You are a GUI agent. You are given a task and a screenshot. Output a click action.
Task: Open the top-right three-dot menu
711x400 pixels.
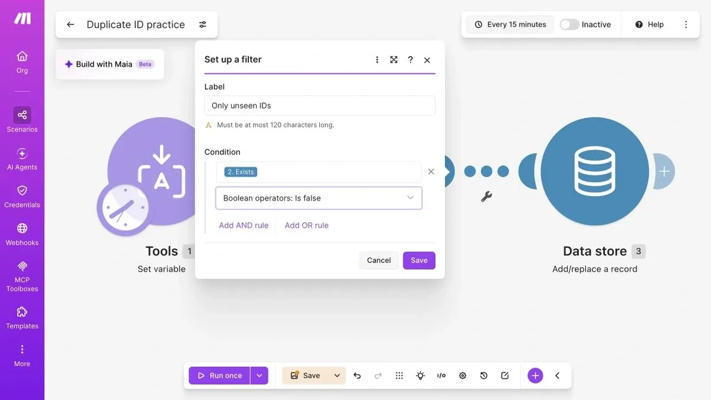[x=686, y=24]
